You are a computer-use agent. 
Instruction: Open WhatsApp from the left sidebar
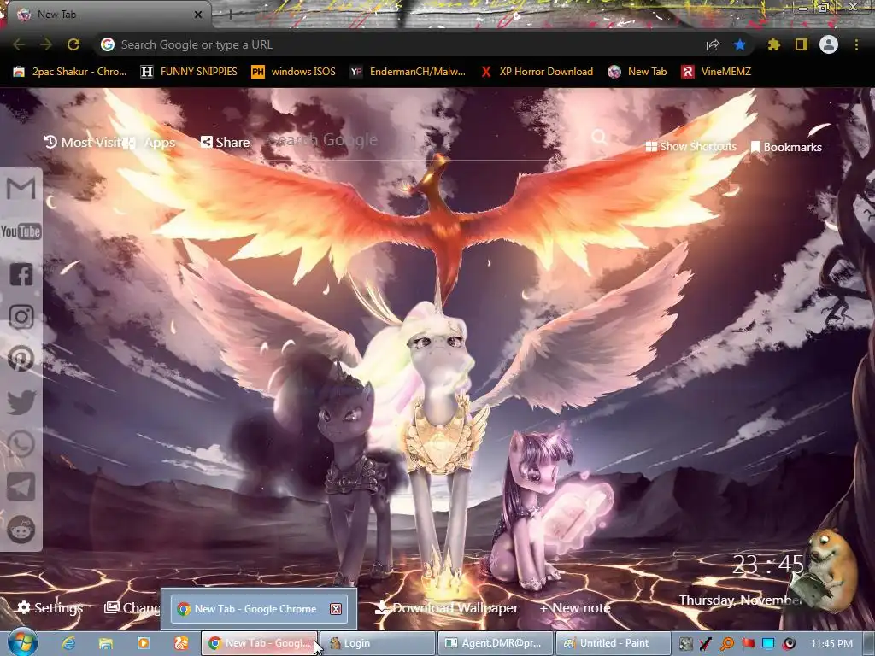coord(21,444)
